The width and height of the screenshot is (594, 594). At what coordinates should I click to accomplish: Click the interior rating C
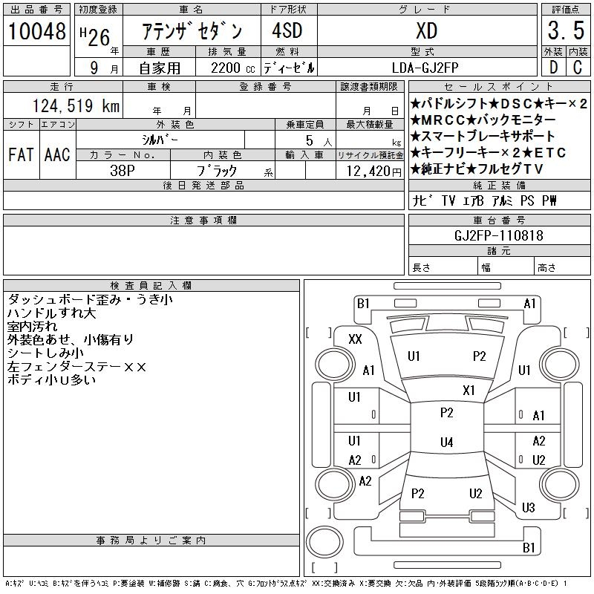578,68
